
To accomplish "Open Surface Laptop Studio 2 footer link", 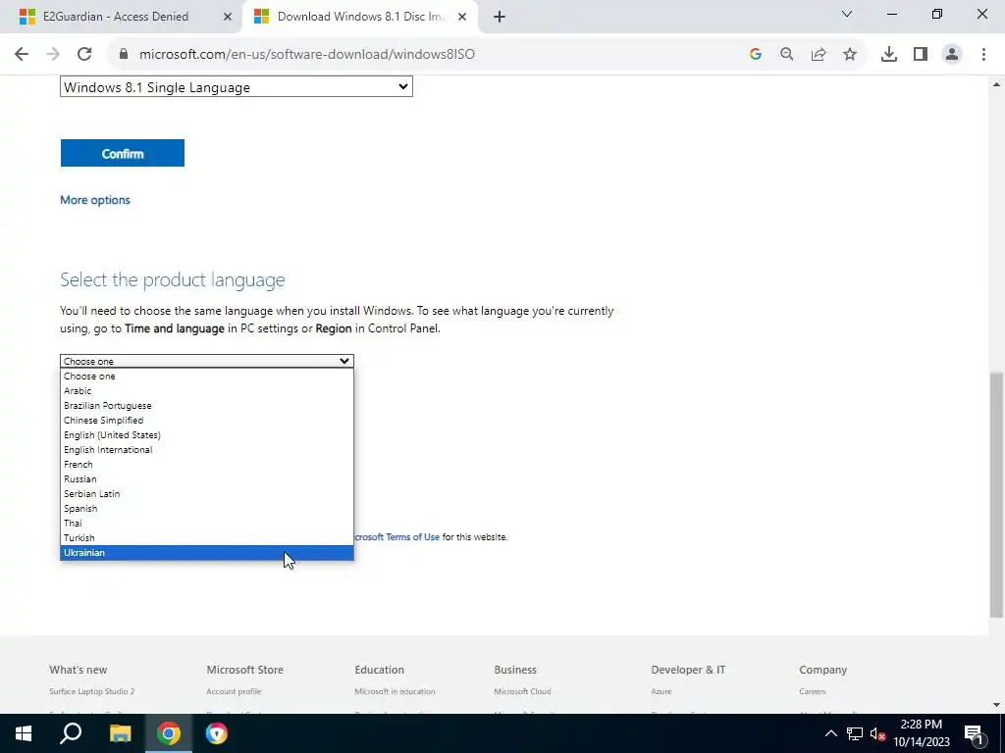I will click(x=91, y=691).
